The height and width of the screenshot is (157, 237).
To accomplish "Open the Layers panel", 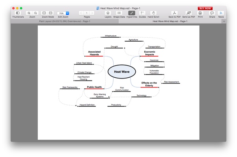I will [x=108, y=13].
